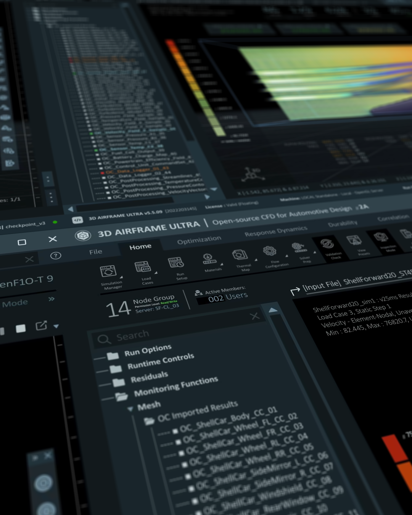Image resolution: width=412 pixels, height=515 pixels.
Task: Open the Correlation tab
Action: pyautogui.click(x=393, y=217)
